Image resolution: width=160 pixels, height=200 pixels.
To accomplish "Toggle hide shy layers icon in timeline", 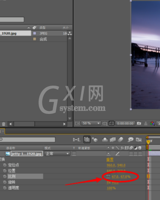I will point(105,140).
